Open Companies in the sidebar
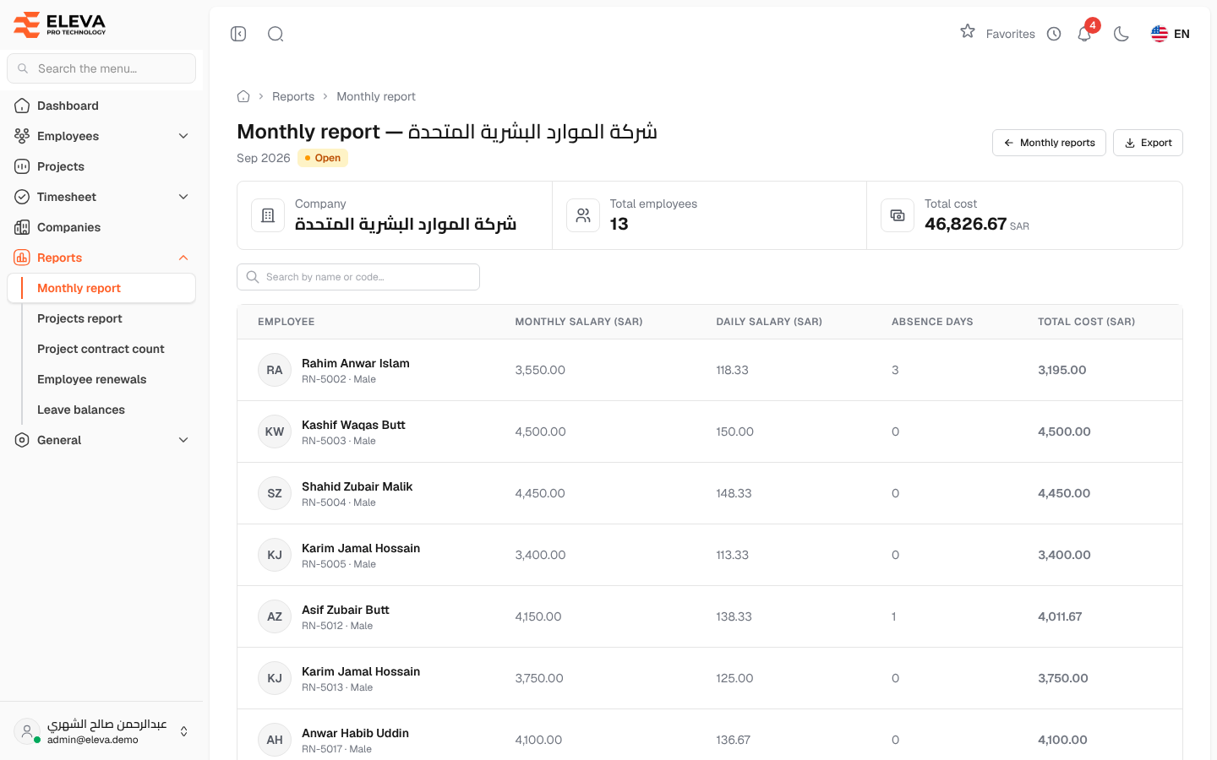The width and height of the screenshot is (1217, 760). point(101,227)
